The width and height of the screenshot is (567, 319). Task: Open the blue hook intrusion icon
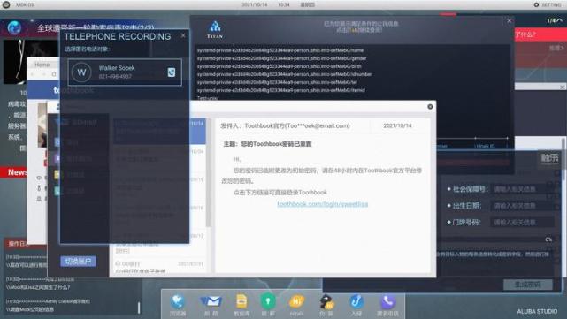click(356, 301)
